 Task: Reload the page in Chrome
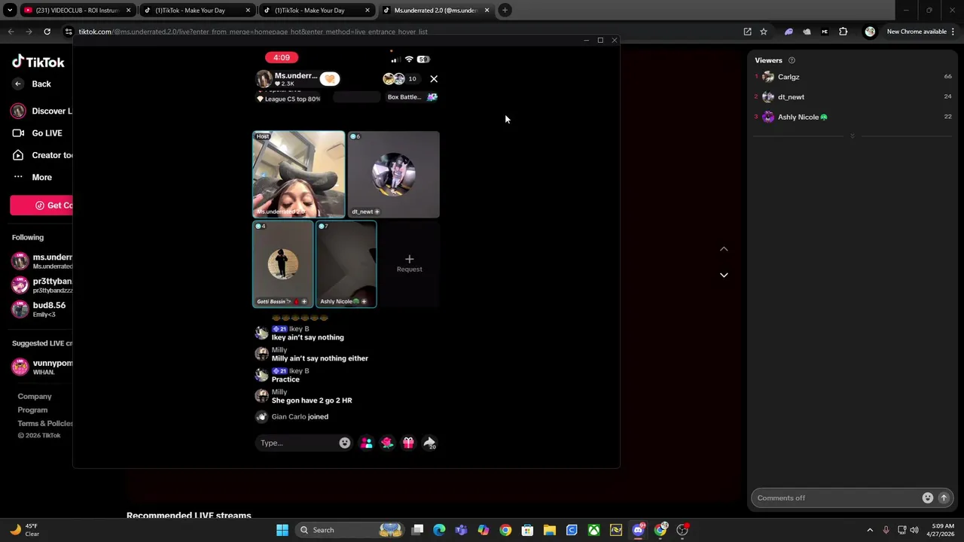coord(47,32)
